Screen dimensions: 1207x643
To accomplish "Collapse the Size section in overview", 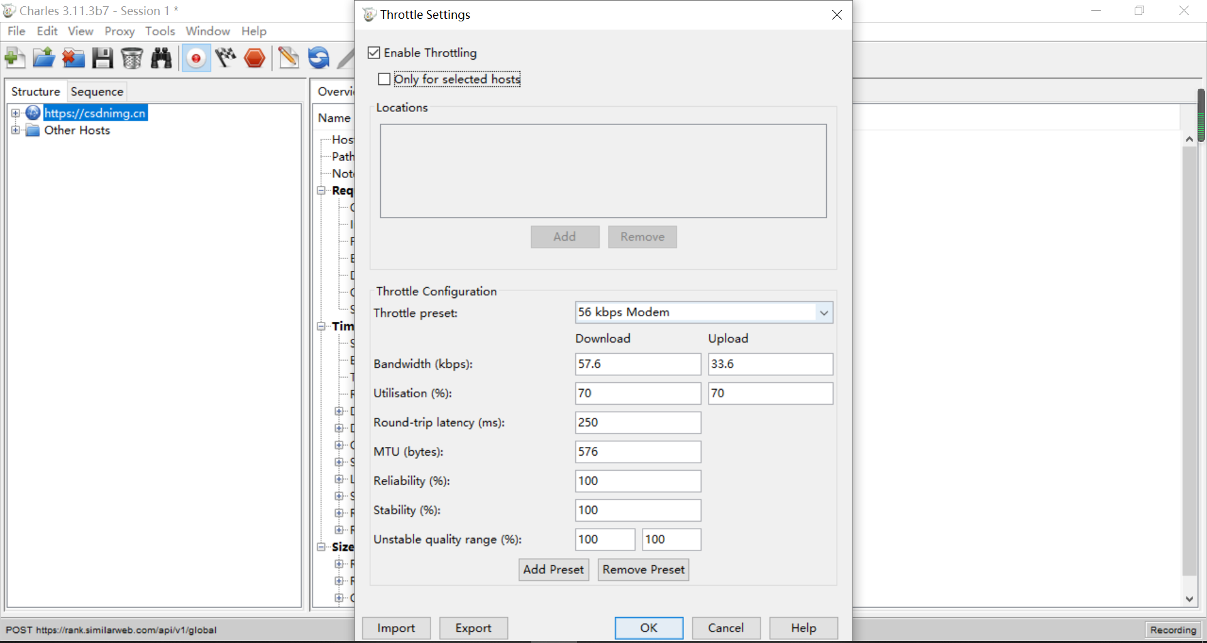I will (321, 547).
